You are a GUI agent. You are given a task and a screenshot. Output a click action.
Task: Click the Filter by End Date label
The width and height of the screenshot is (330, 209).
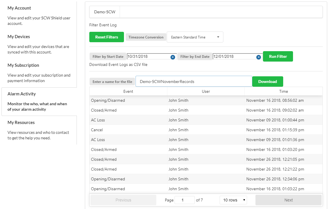(195, 57)
